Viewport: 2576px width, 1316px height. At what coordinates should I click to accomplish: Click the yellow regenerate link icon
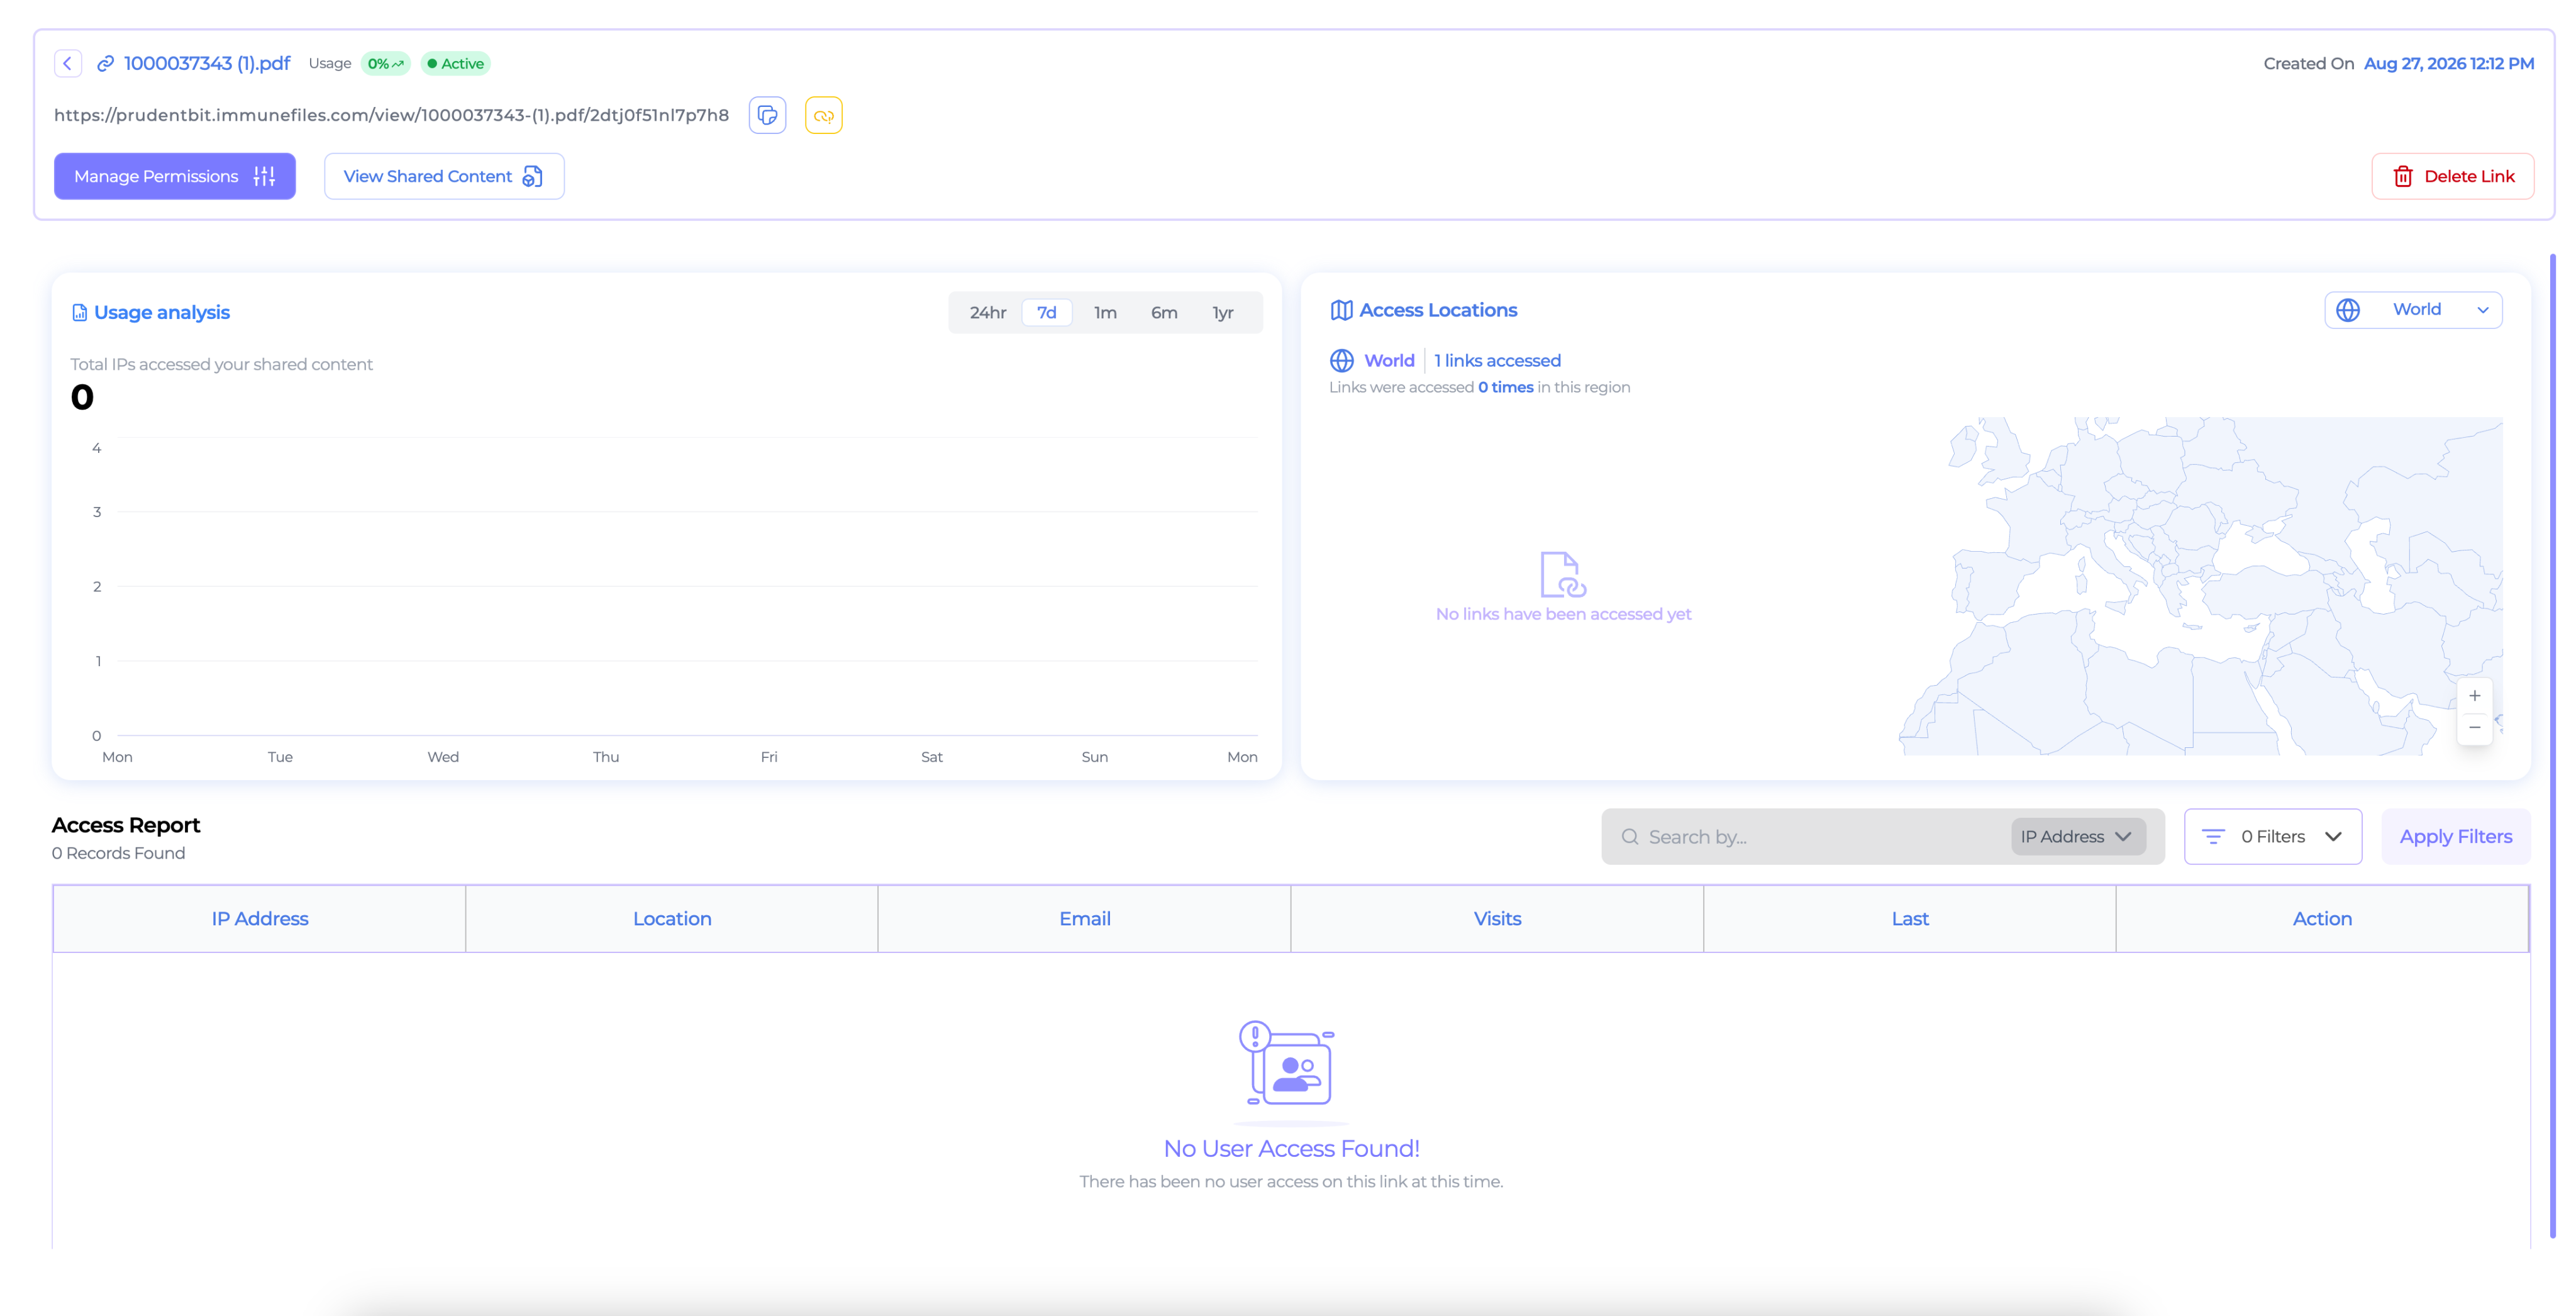(823, 115)
